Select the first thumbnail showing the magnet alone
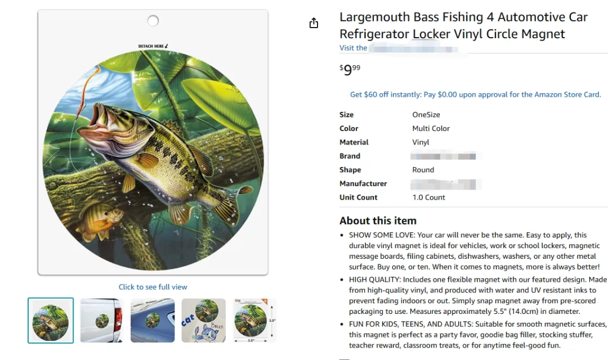 [x=51, y=320]
